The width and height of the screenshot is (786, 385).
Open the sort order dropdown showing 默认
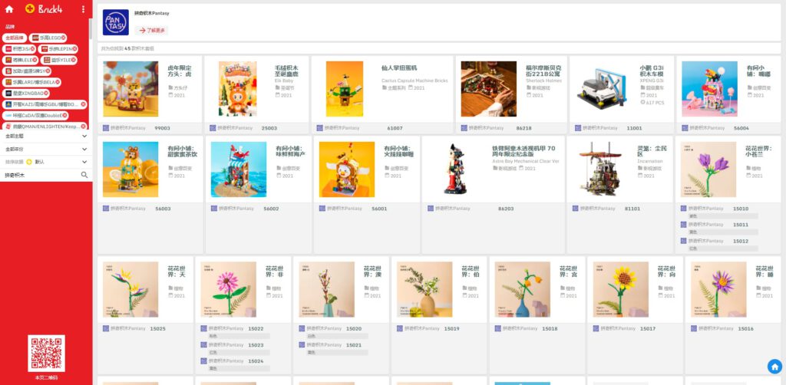coord(45,162)
